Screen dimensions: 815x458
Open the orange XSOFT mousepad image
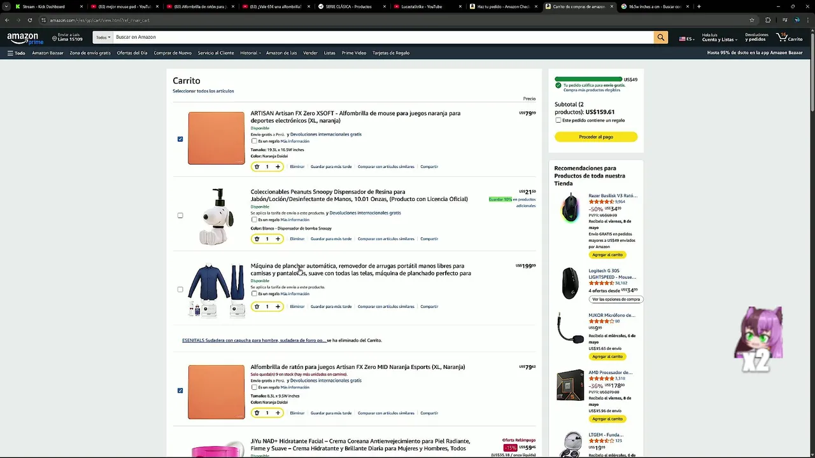click(x=216, y=138)
